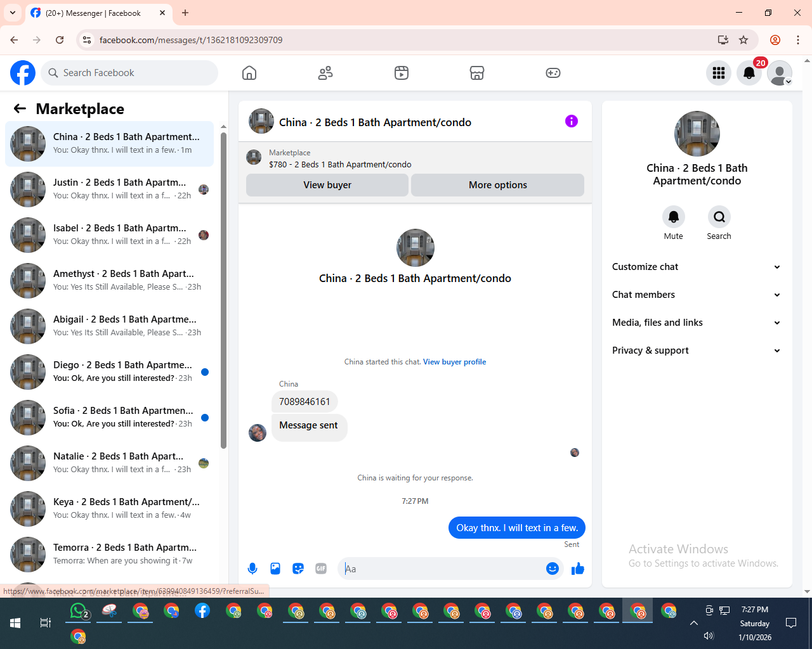Viewport: 812px width, 649px height.
Task: Open WhatsApp from the taskbar
Action: (78, 611)
